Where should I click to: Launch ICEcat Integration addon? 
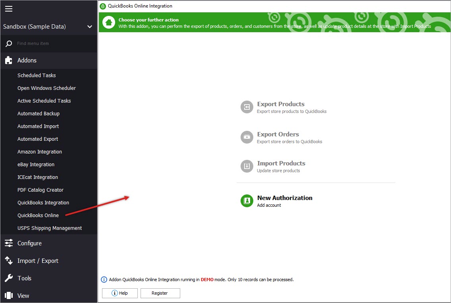tap(38, 177)
